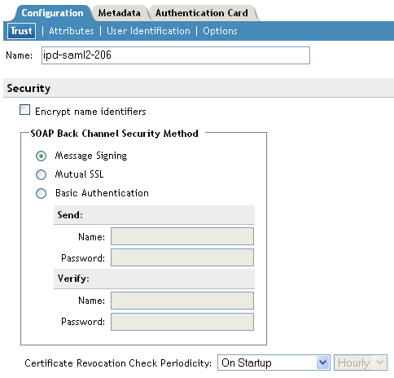
Task: Go to the Attributes sub-tab
Action: point(72,31)
